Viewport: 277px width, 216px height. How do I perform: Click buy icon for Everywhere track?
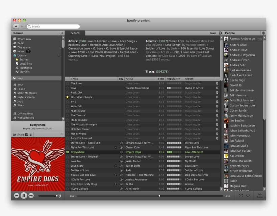[121, 152]
